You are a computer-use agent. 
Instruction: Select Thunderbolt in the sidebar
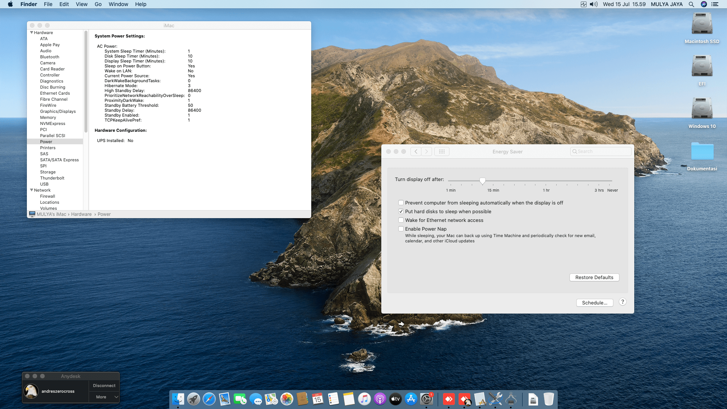(x=52, y=178)
